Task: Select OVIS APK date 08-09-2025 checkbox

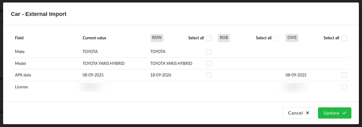Action: tap(344, 75)
